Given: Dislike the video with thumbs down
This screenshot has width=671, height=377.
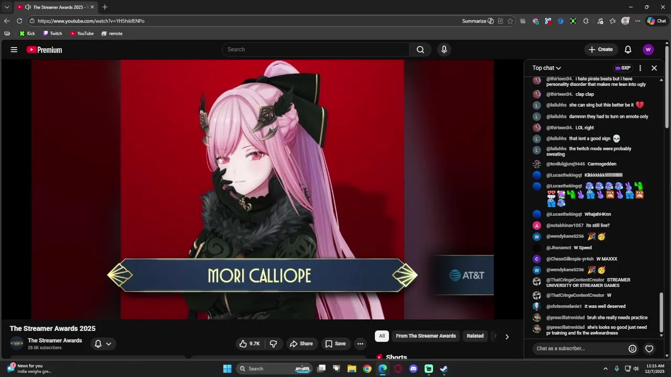Looking at the screenshot, I should click(273, 343).
